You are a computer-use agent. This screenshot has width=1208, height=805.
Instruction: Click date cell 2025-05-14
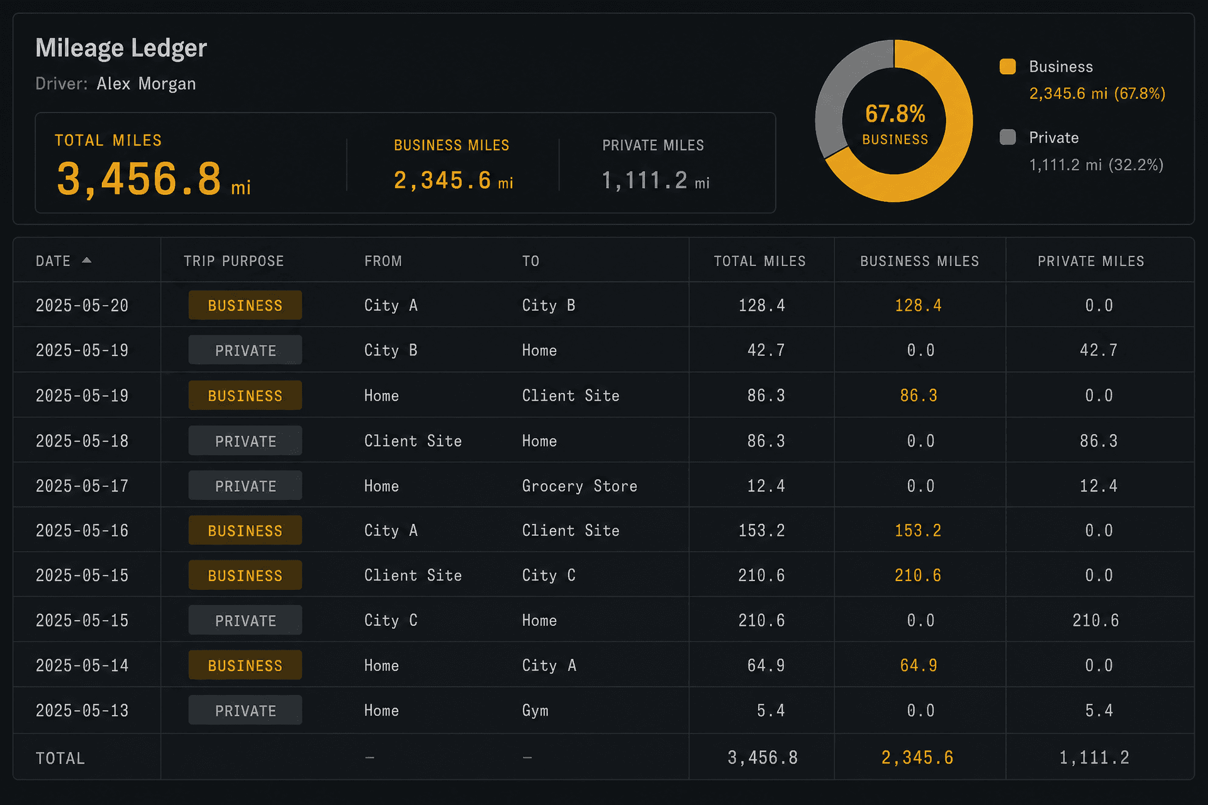pos(82,665)
